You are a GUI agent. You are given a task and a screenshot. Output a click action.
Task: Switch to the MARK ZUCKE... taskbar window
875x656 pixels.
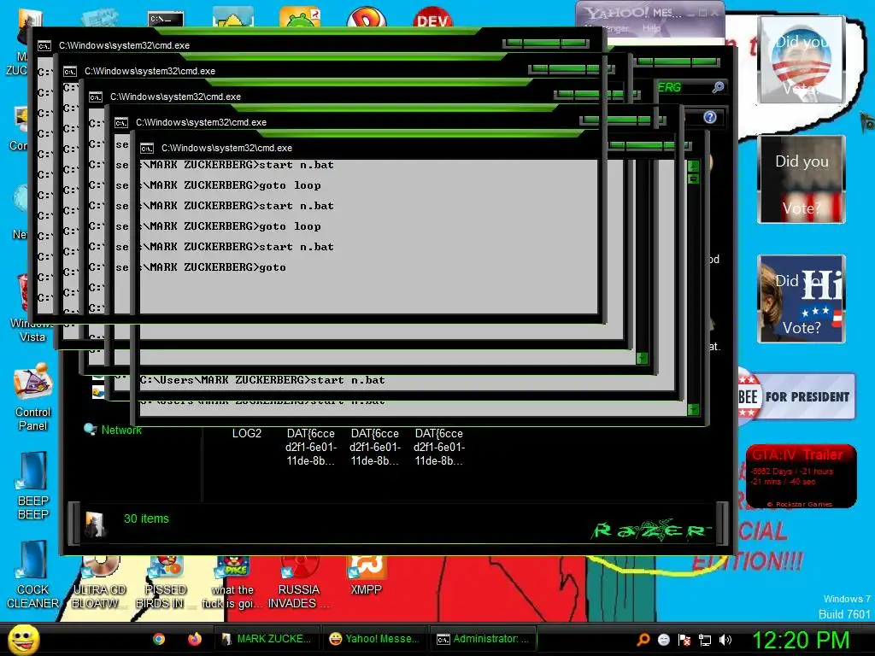click(x=267, y=639)
